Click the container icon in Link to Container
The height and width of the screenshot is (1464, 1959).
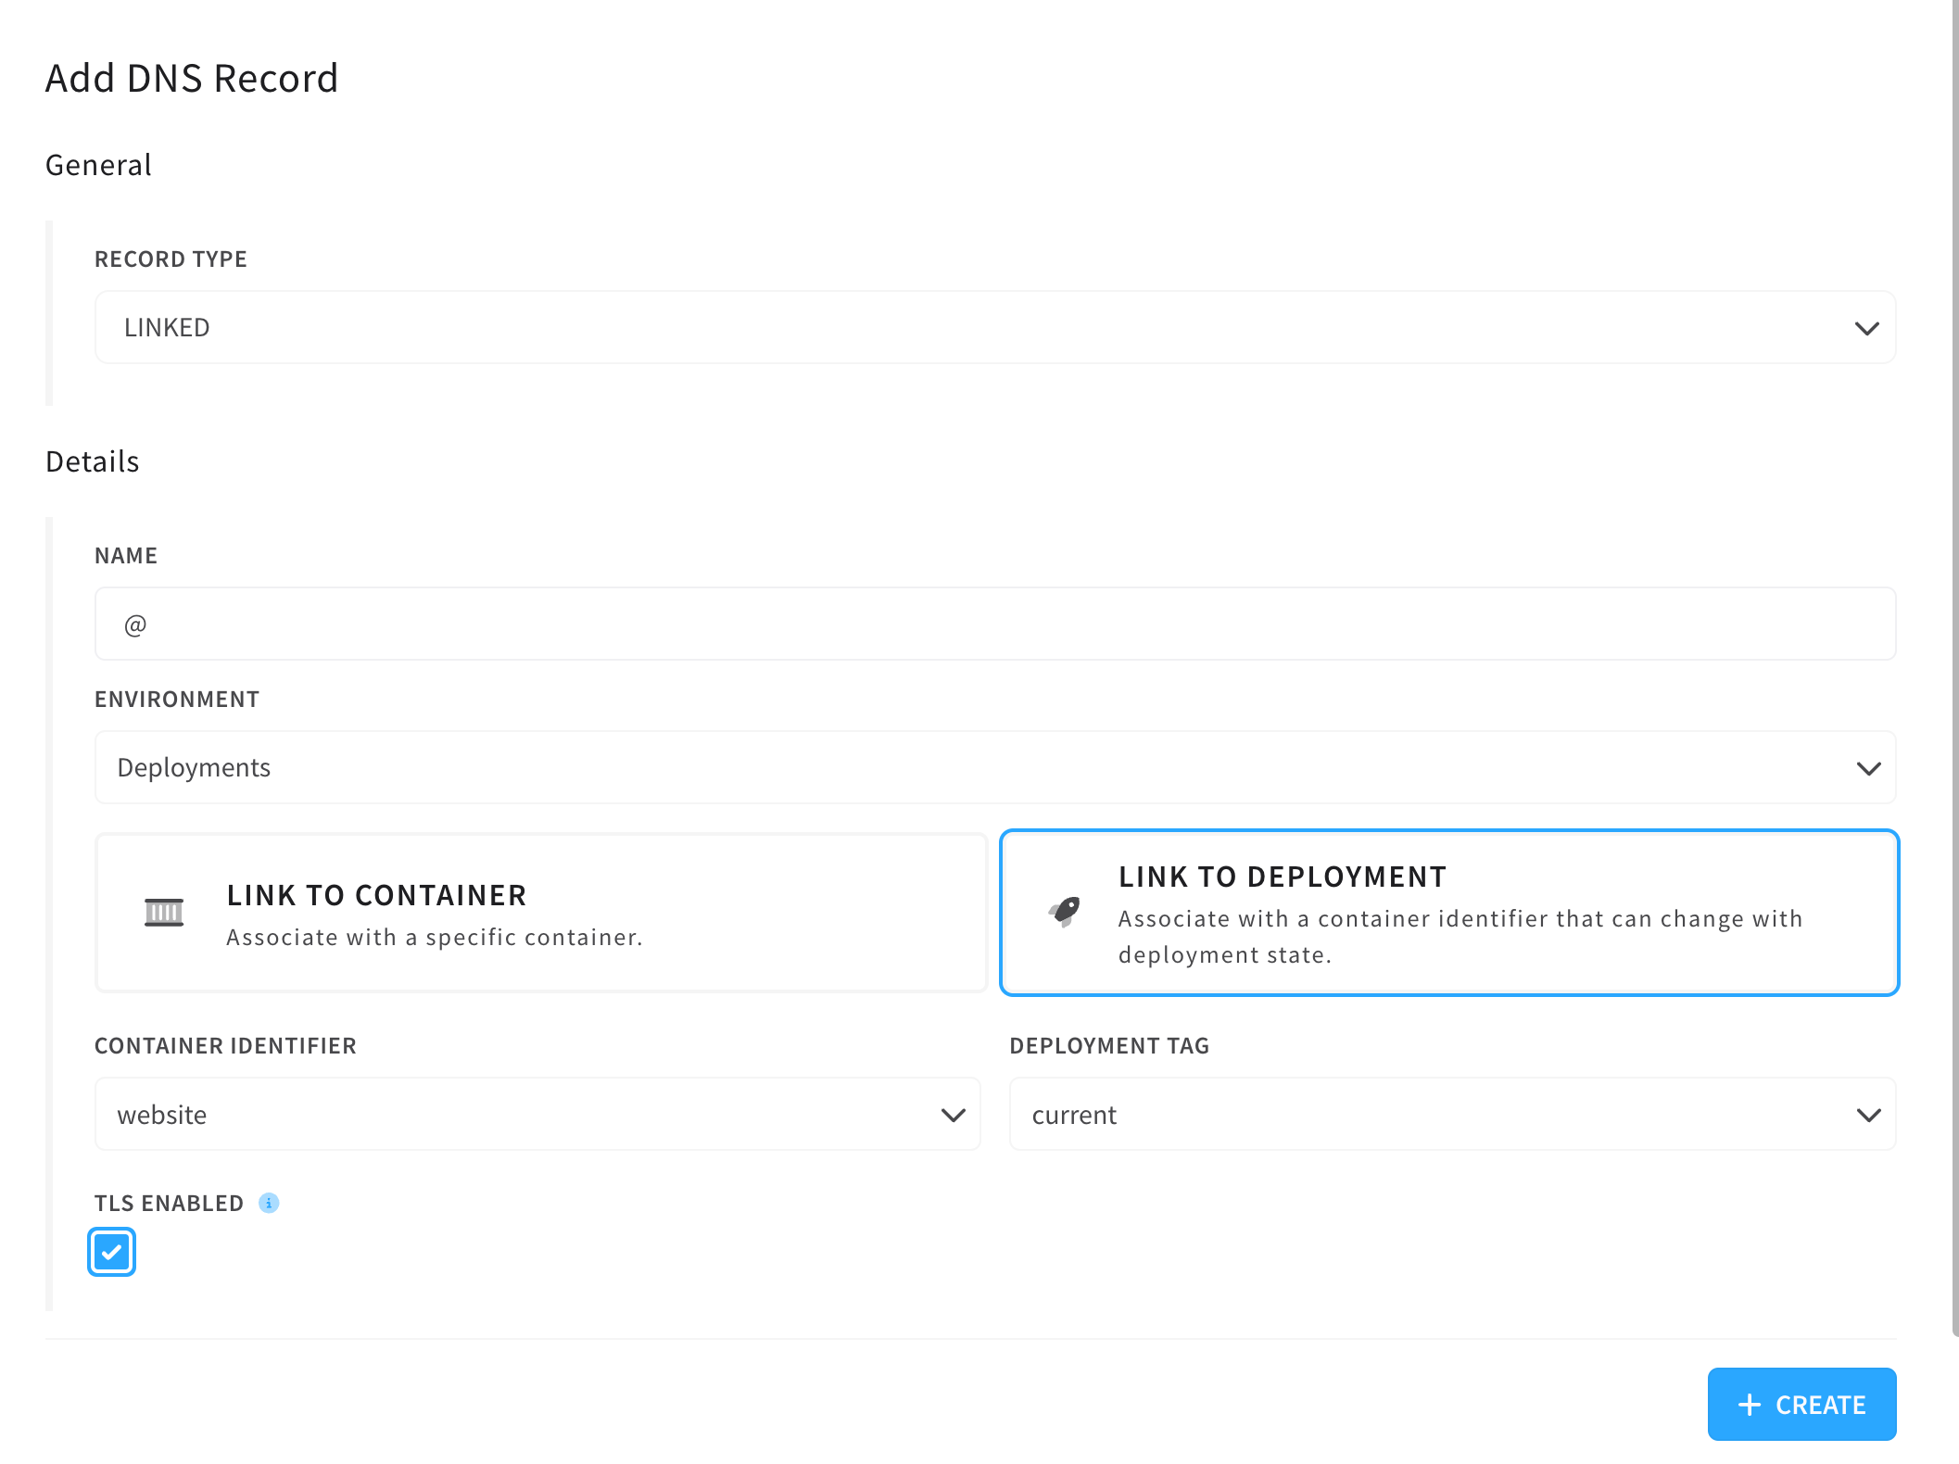tap(164, 913)
